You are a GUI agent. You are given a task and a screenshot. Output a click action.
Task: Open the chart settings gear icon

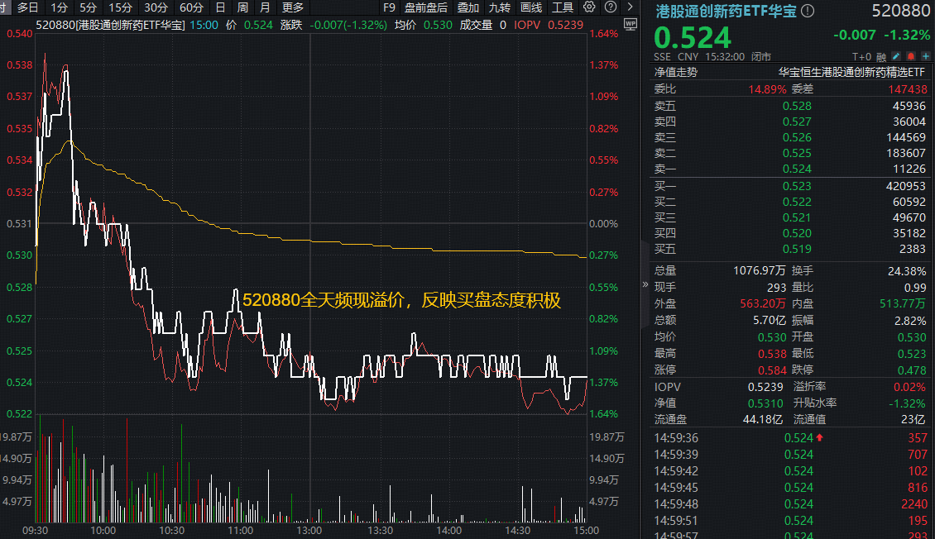[589, 8]
